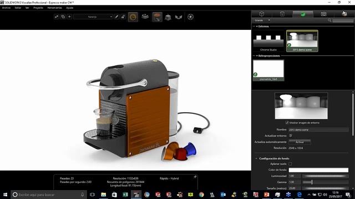This screenshot has height=199, width=355.
Task: Click the Gamma value field
Action: pos(295,182)
